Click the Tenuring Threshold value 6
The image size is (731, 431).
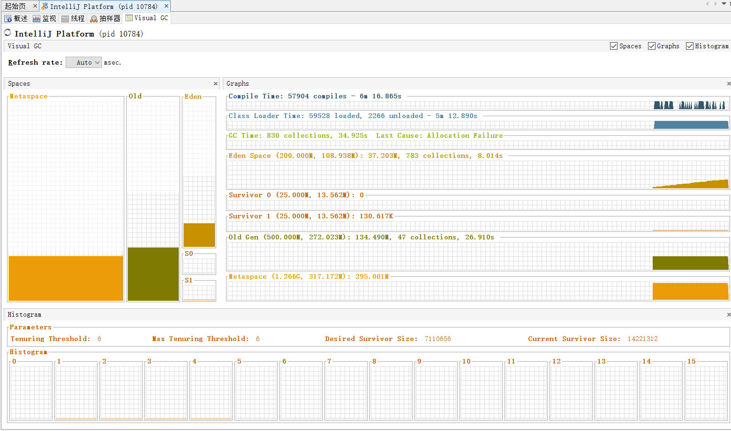point(99,339)
